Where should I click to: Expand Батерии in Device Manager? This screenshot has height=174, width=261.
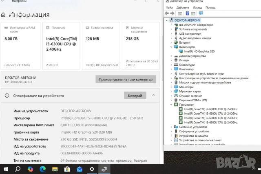pyautogui.click(x=171, y=42)
